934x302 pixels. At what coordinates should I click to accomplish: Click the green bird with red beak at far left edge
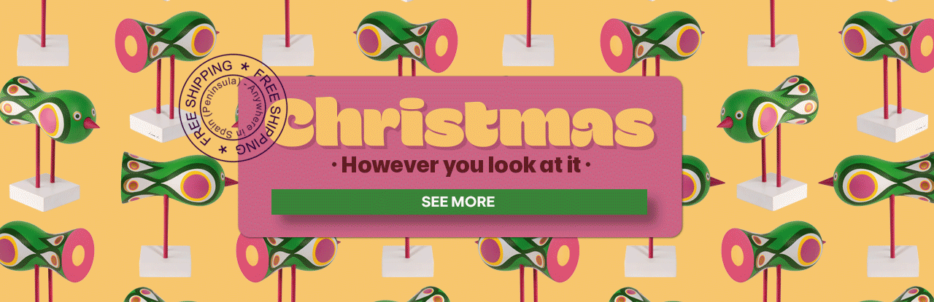pyautogui.click(x=47, y=110)
